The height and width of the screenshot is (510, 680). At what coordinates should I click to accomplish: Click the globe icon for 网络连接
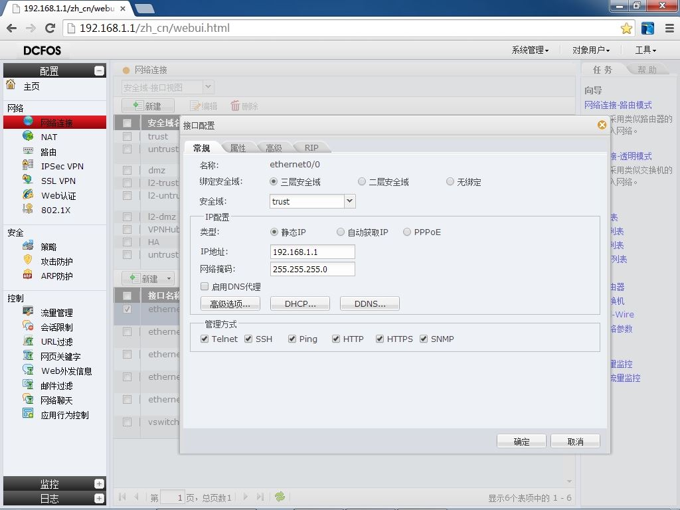[x=28, y=121]
